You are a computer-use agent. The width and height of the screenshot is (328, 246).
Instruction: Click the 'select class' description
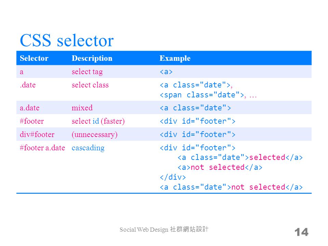coord(90,85)
